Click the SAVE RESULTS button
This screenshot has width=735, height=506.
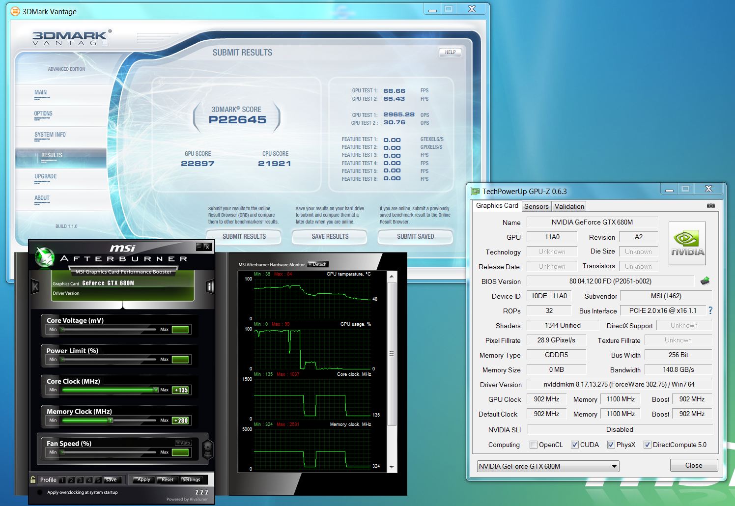click(x=330, y=236)
